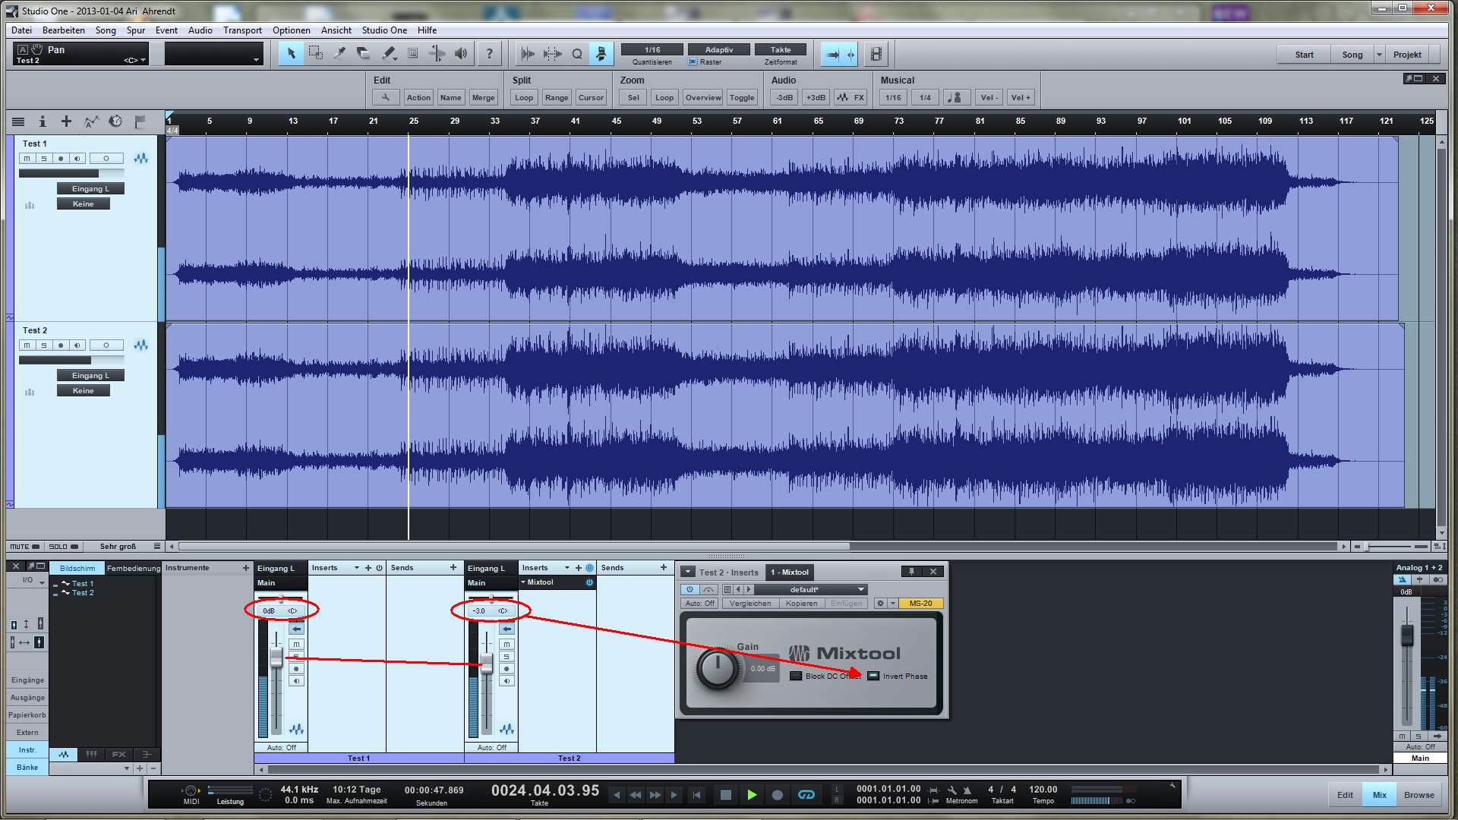Select the Split (knife) tool
The height and width of the screenshot is (820, 1458).
point(339,54)
